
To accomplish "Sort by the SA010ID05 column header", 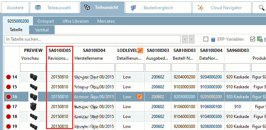I will 60,51.
